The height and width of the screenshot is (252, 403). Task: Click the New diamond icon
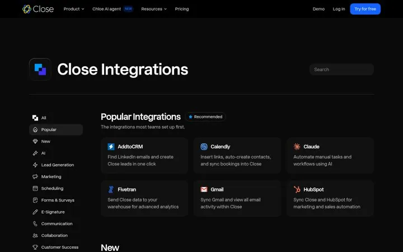[35, 142]
